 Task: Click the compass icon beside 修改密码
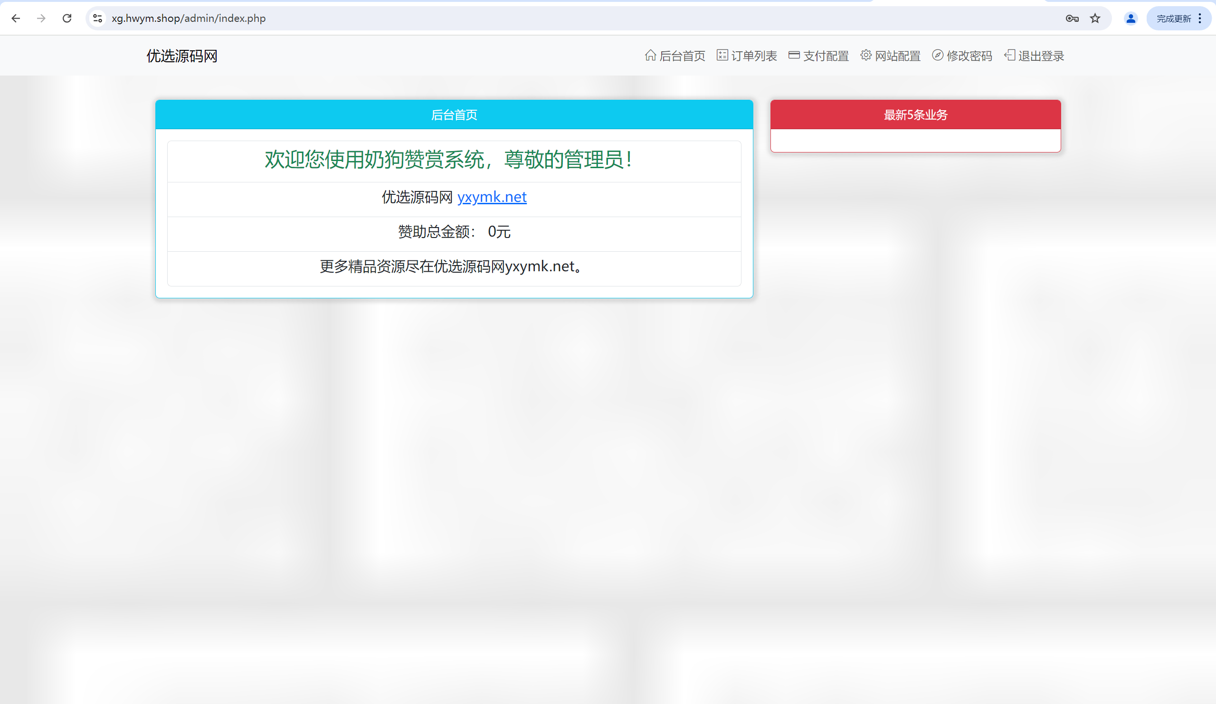point(938,55)
